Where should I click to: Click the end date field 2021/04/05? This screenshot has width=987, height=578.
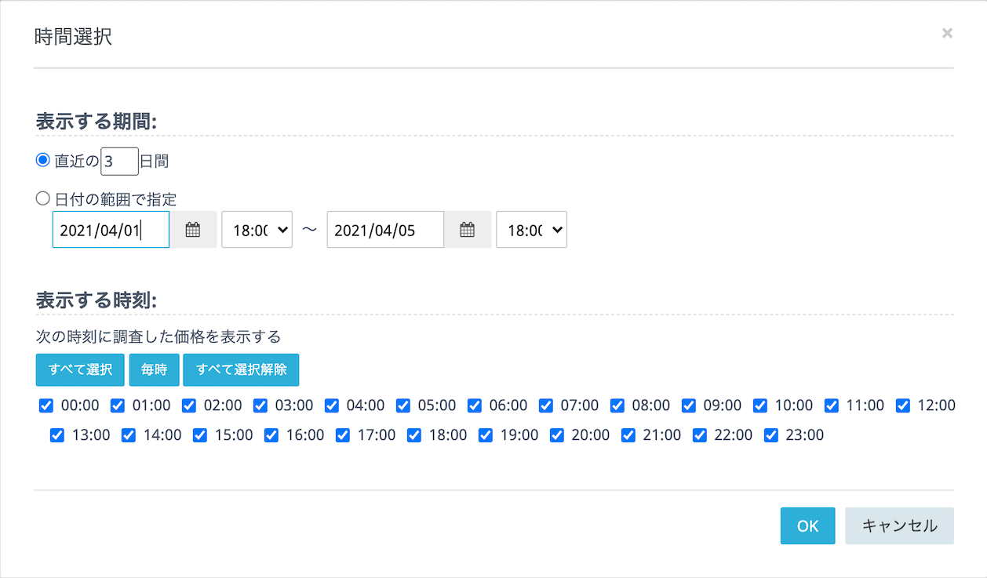(385, 230)
